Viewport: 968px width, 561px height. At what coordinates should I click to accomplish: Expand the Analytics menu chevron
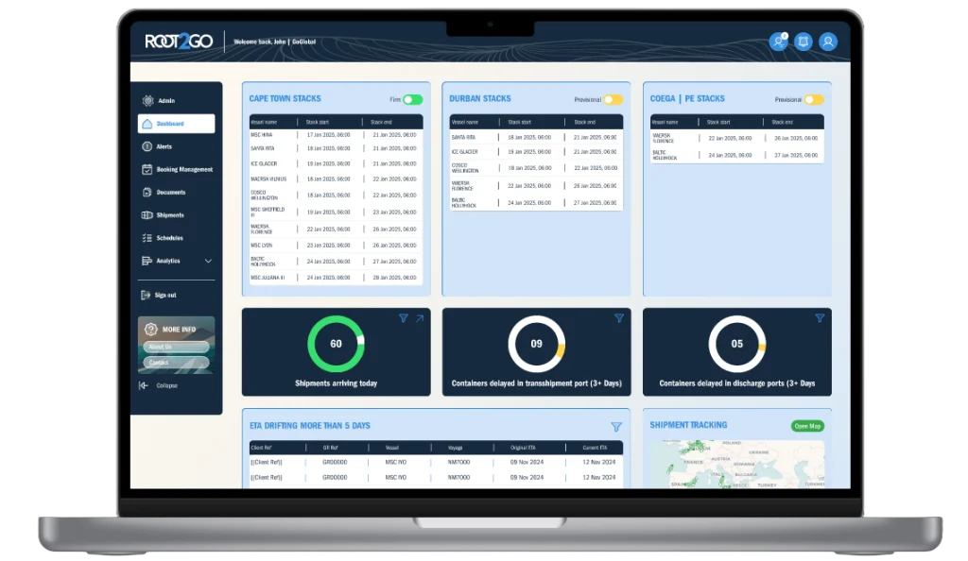click(208, 261)
